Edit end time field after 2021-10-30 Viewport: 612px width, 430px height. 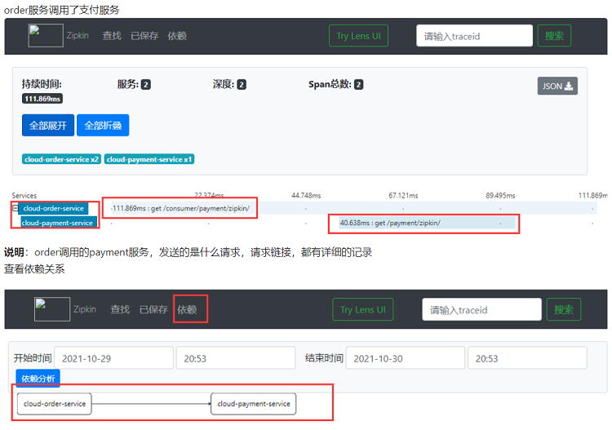click(x=527, y=358)
